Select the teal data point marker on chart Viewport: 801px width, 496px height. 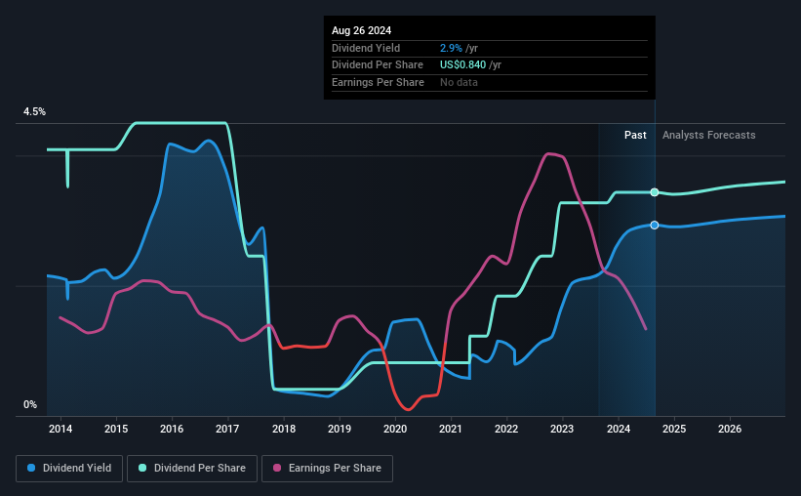(655, 192)
